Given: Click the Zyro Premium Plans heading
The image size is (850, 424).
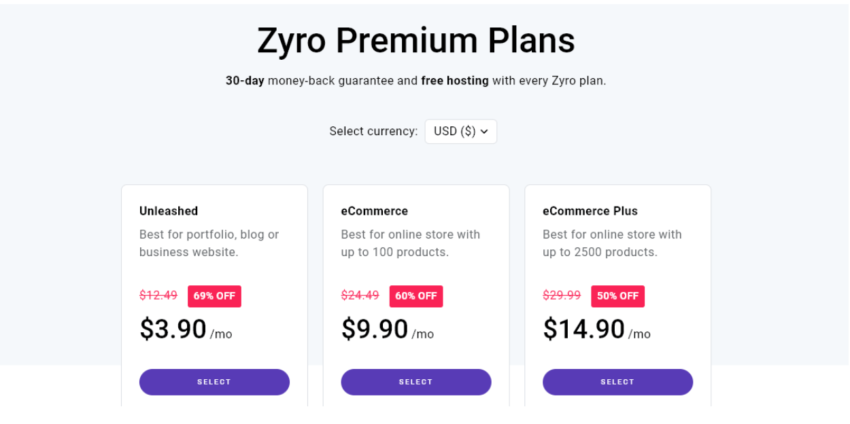Looking at the screenshot, I should (x=416, y=41).
